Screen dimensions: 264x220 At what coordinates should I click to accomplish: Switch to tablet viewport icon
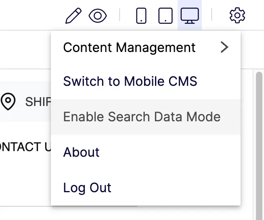click(166, 15)
